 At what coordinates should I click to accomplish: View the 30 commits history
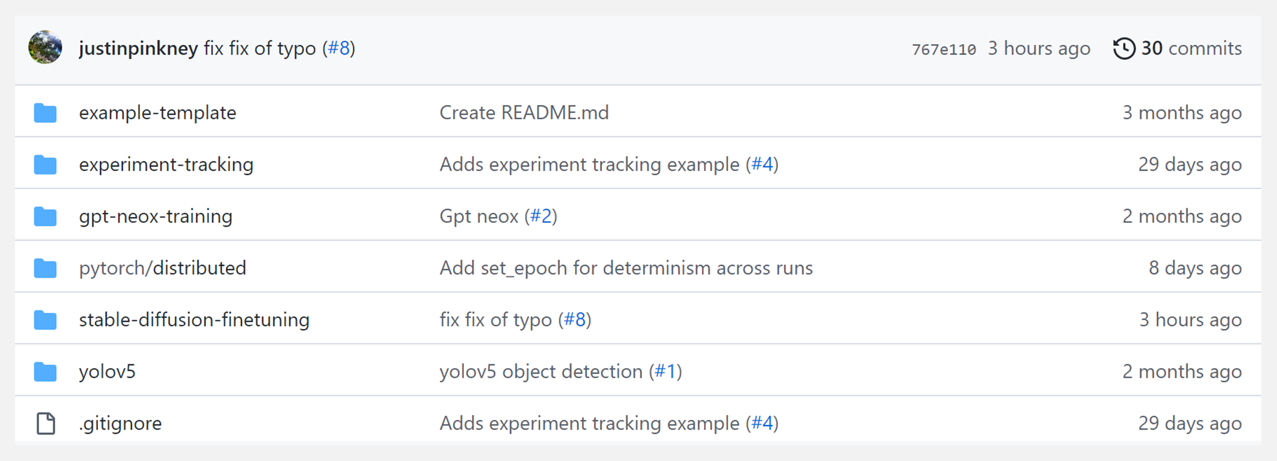coord(1191,48)
